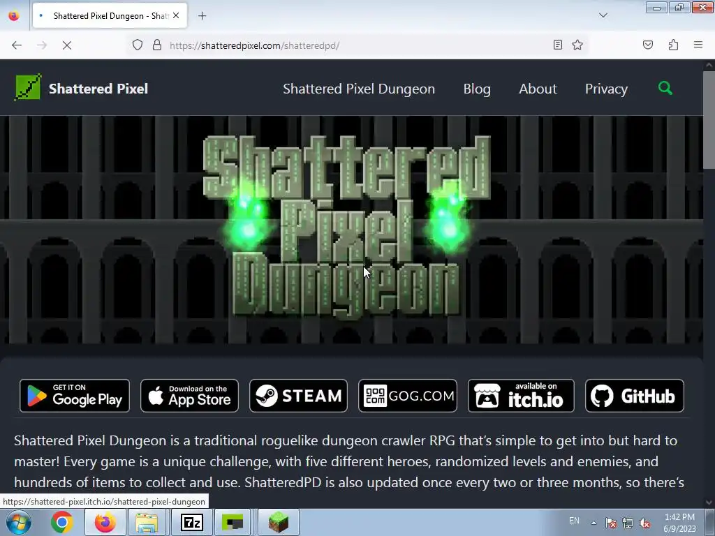Click the available on itch.io badge
Screen dimensions: 715x536
pyautogui.click(x=521, y=396)
